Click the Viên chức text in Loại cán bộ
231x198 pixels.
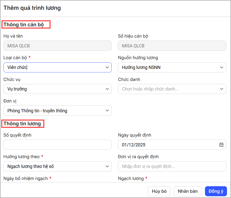coord(17,67)
